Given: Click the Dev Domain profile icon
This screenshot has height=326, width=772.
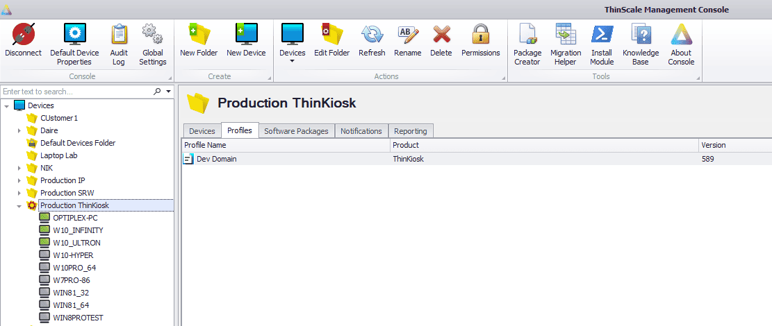Looking at the screenshot, I should (x=188, y=159).
